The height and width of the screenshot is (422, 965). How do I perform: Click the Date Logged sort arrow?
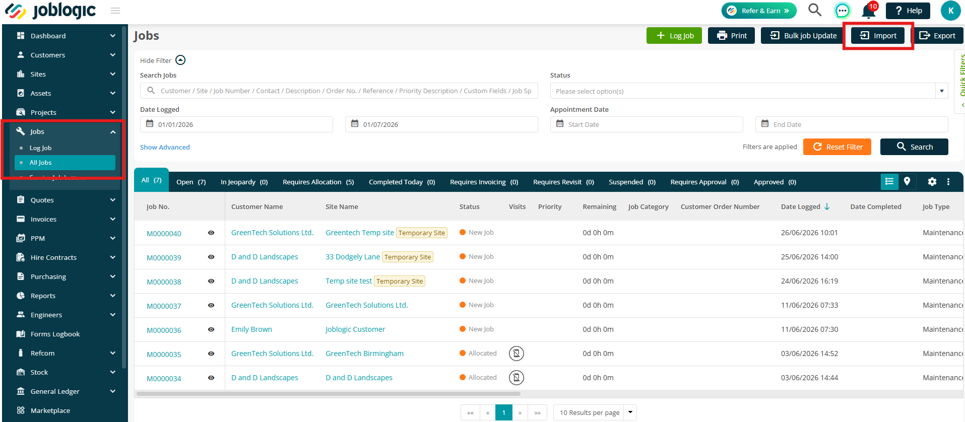(827, 206)
